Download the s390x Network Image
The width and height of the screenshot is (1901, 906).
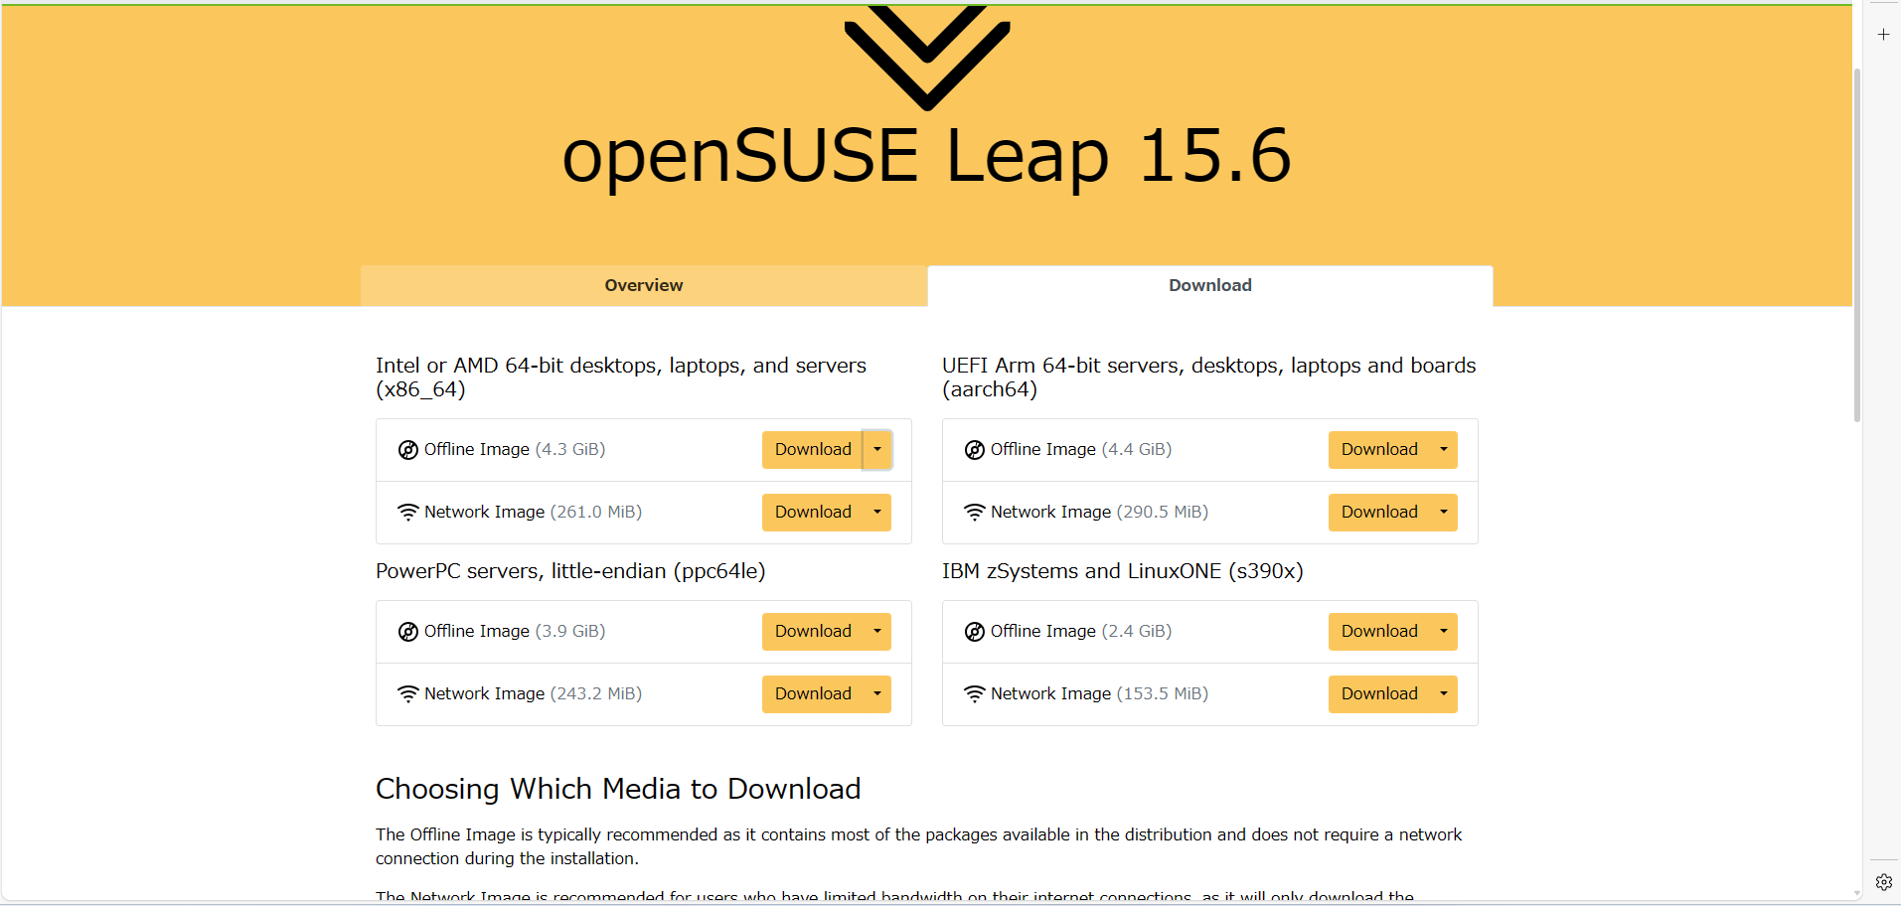1379,693
